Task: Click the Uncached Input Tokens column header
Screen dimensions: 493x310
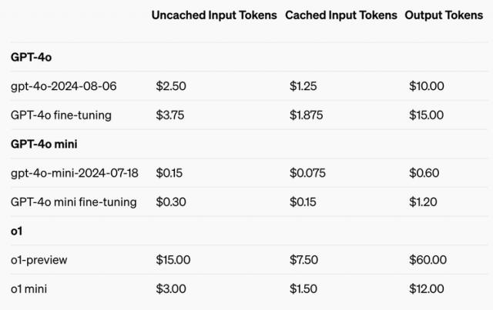Action: click(x=213, y=15)
